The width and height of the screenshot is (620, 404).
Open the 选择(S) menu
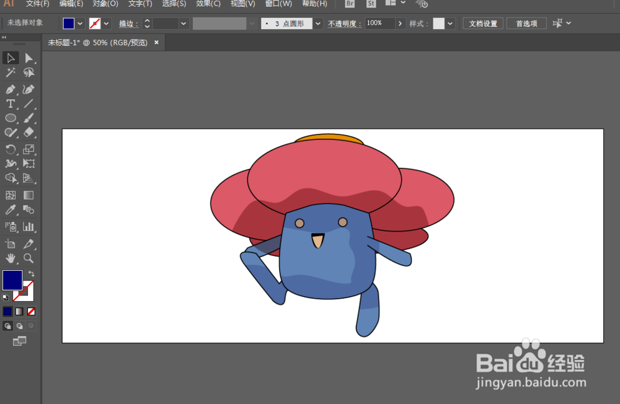174,4
